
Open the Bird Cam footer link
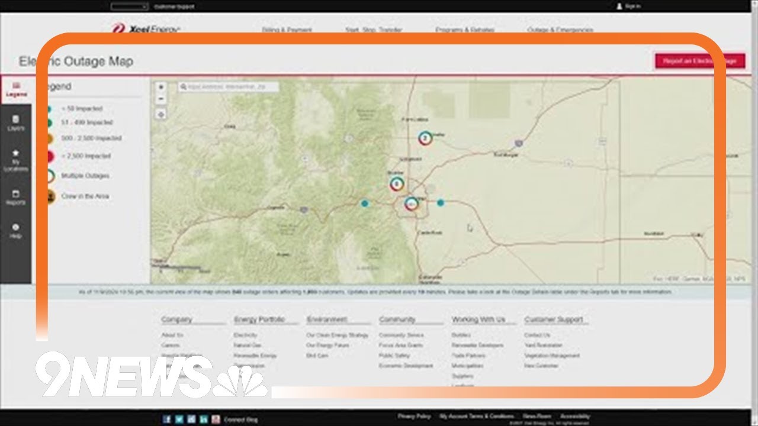(x=317, y=356)
